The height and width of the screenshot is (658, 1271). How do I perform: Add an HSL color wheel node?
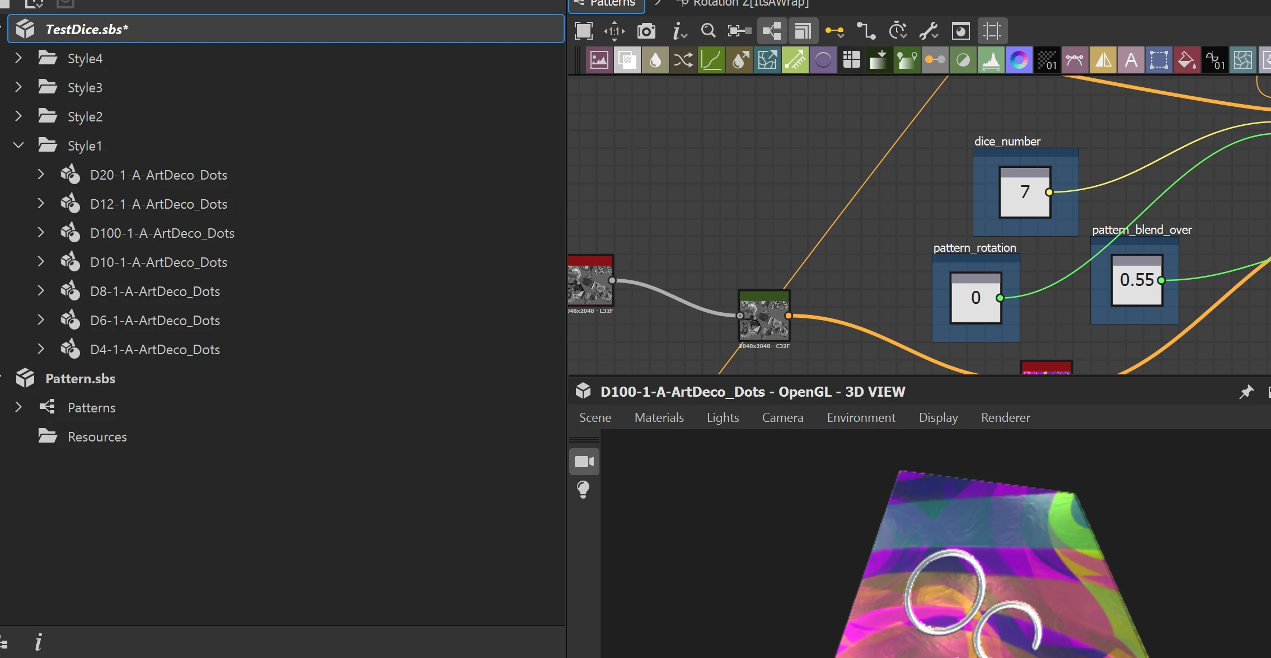1019,60
